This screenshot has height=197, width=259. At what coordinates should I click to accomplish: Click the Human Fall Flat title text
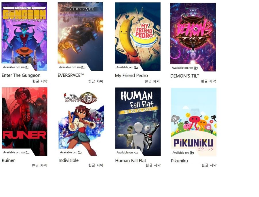point(131,161)
